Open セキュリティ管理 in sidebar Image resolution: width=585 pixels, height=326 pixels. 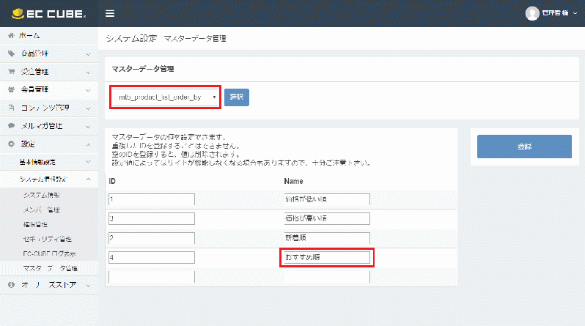tap(47, 239)
